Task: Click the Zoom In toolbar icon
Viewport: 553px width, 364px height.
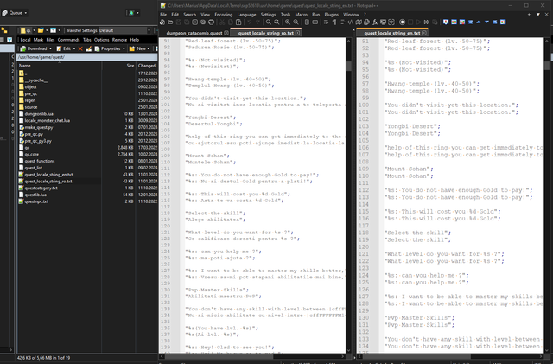Action: point(288,22)
